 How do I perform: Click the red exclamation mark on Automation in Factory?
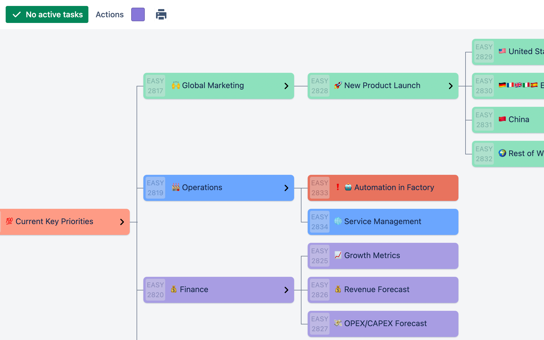(338, 187)
